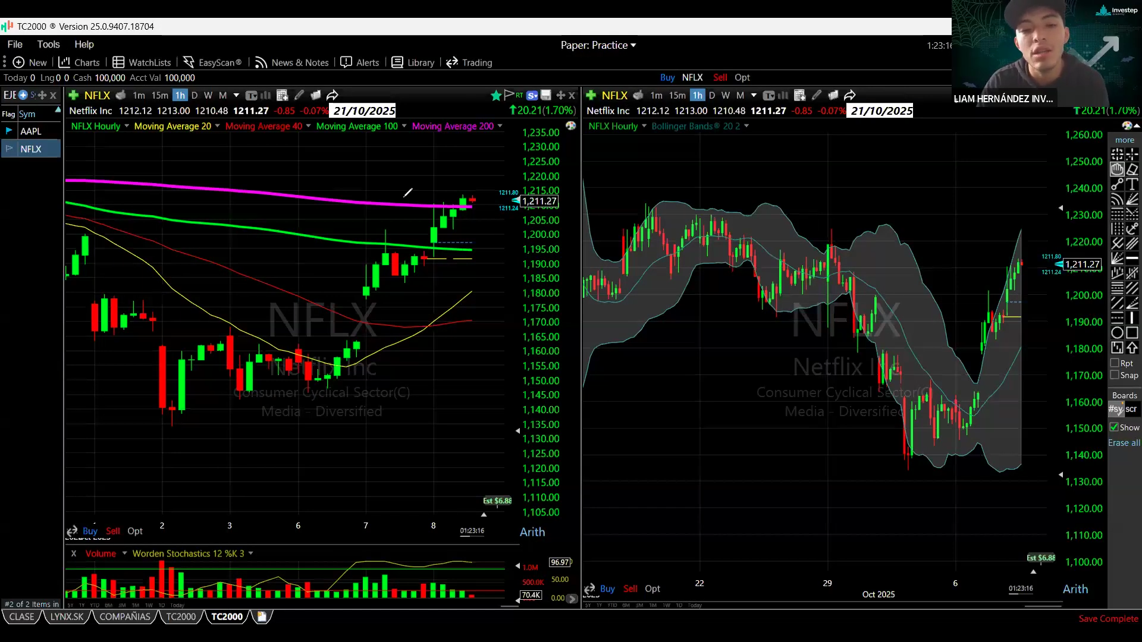Click the blue plus in watchlist header
The width and height of the screenshot is (1142, 642).
(x=23, y=95)
